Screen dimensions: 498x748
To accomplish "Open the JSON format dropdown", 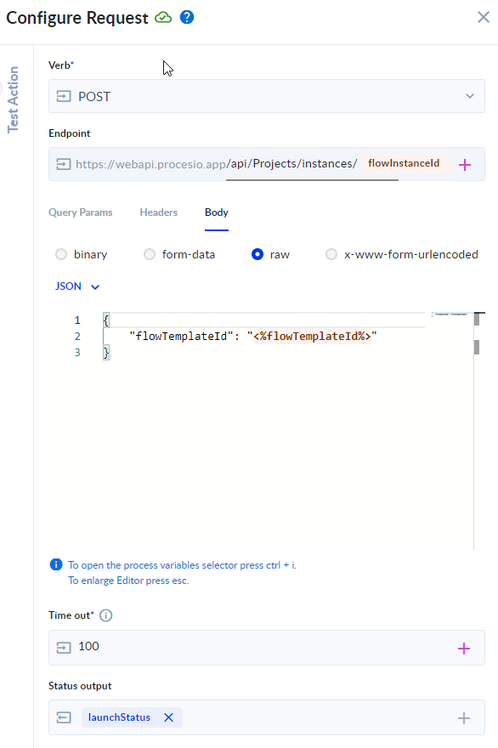I will pos(76,286).
